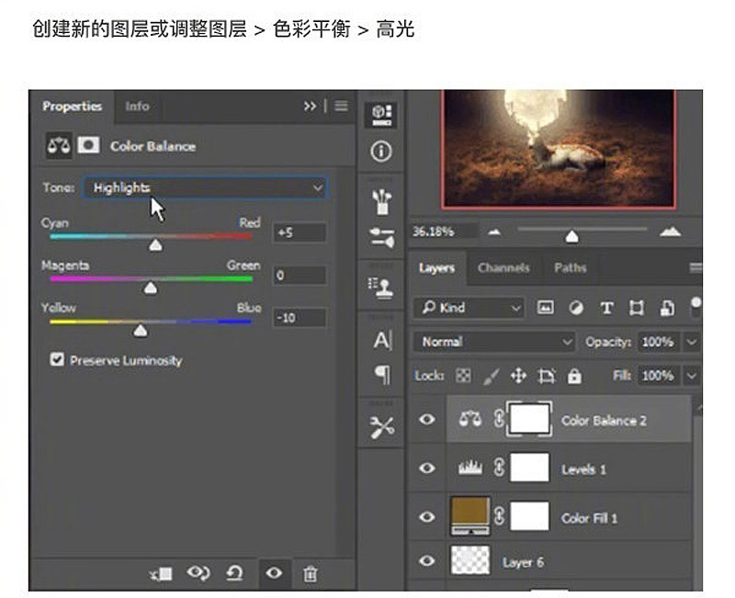Image resolution: width=735 pixels, height=598 pixels.
Task: Open the Character panel icon
Action: click(382, 340)
